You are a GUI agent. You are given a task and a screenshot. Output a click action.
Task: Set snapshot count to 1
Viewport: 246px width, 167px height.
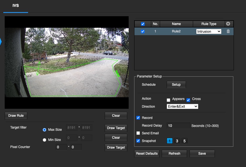(170, 141)
